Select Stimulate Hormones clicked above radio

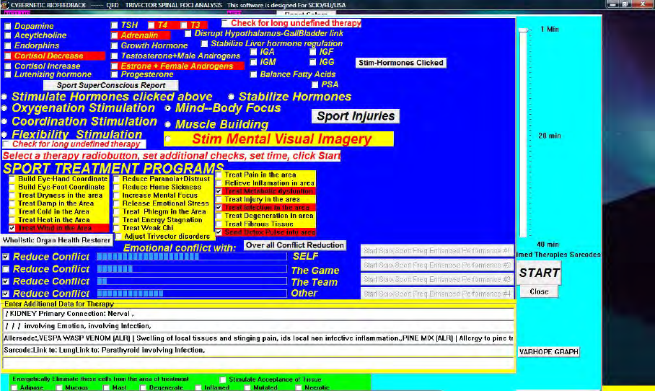(x=4, y=97)
